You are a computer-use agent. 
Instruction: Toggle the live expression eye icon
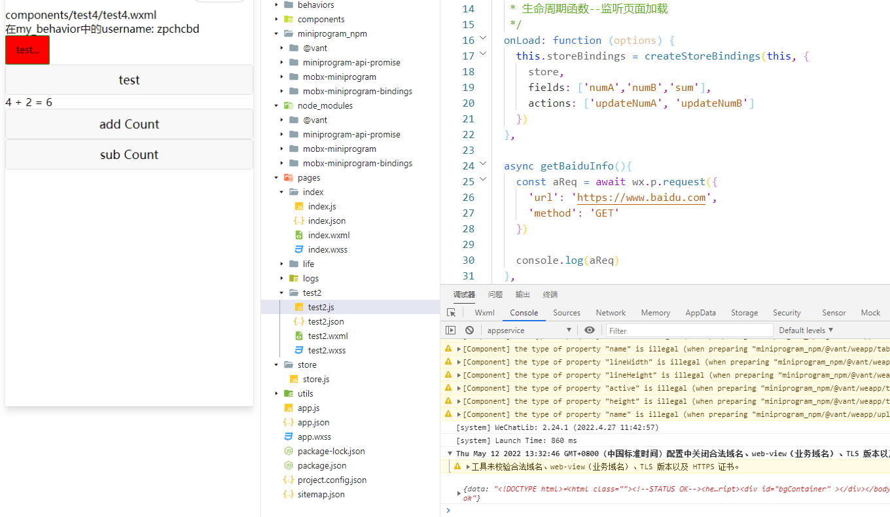[x=590, y=330]
